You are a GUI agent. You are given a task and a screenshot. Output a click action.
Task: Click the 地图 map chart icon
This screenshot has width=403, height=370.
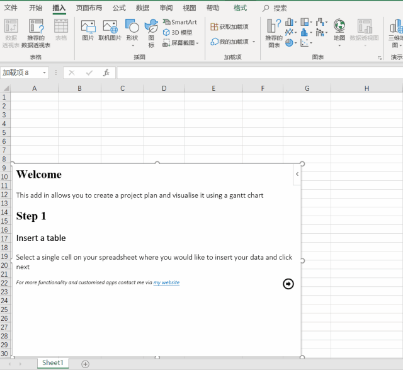(339, 33)
